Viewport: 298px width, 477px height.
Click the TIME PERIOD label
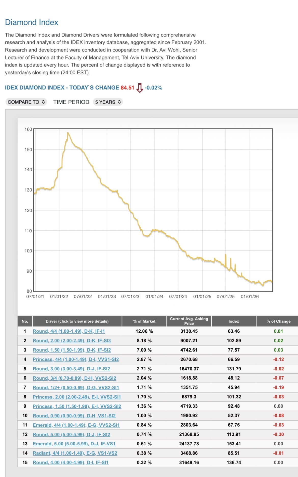[x=71, y=102]
